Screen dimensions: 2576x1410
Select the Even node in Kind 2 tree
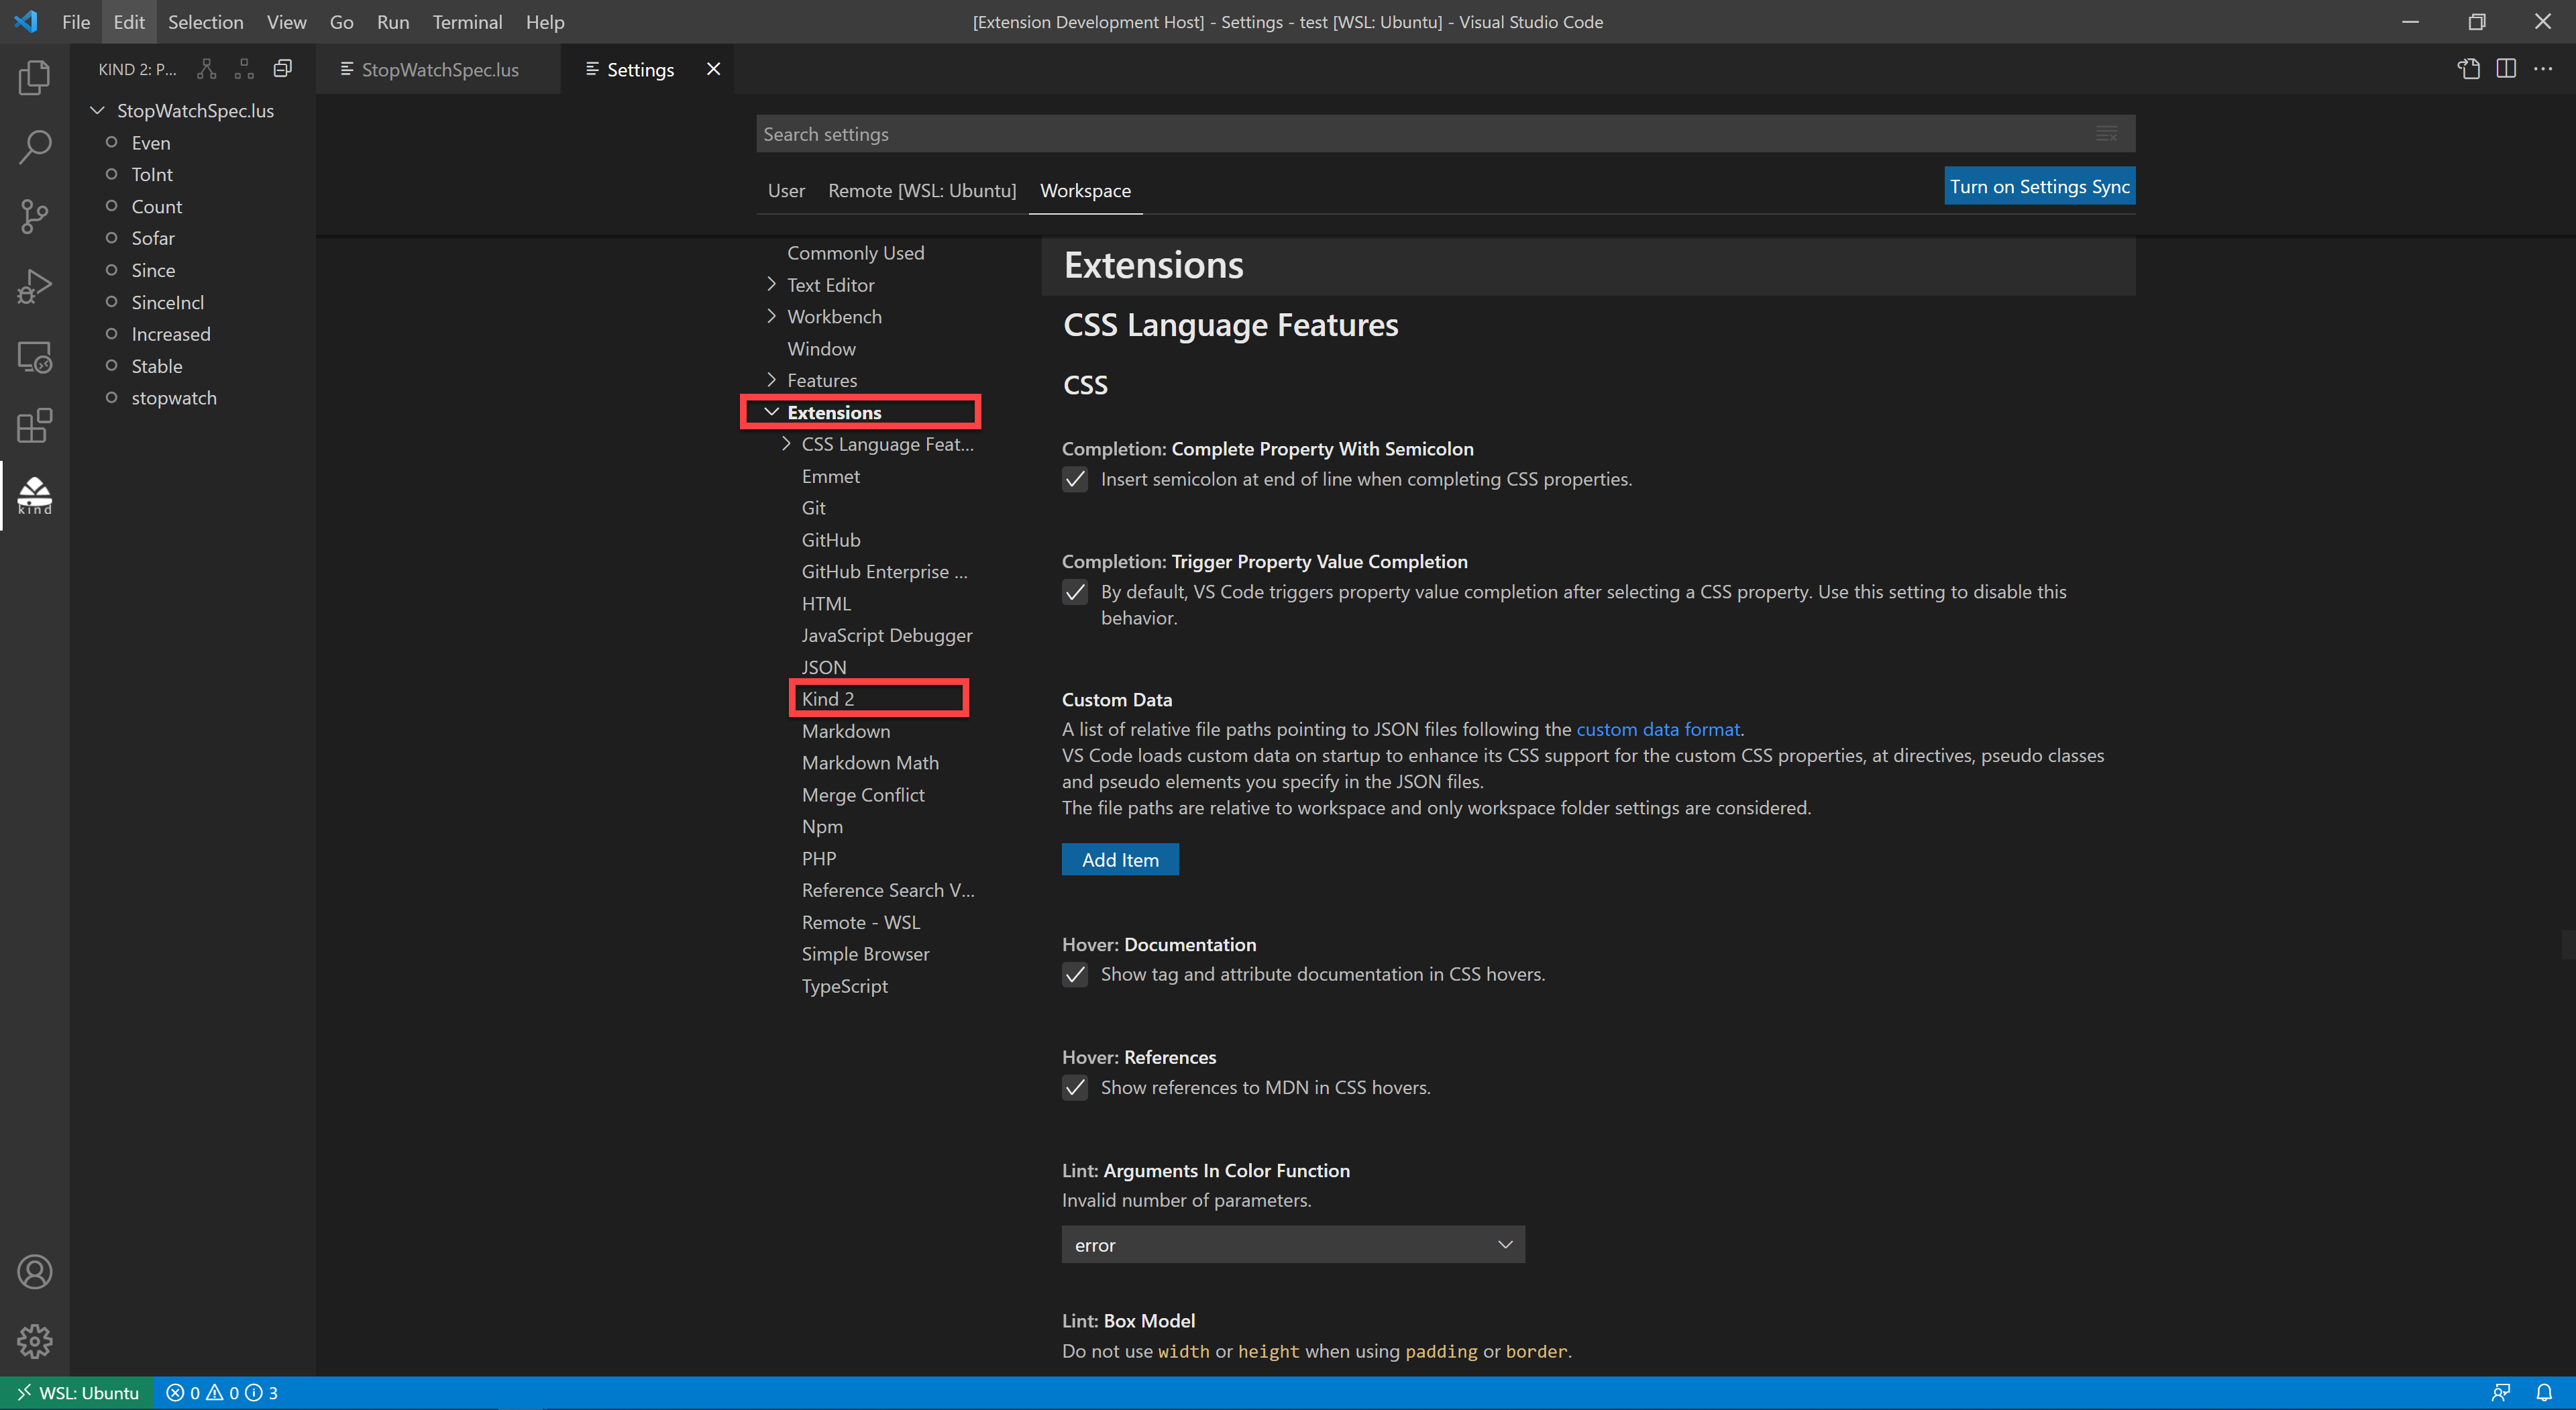151,143
